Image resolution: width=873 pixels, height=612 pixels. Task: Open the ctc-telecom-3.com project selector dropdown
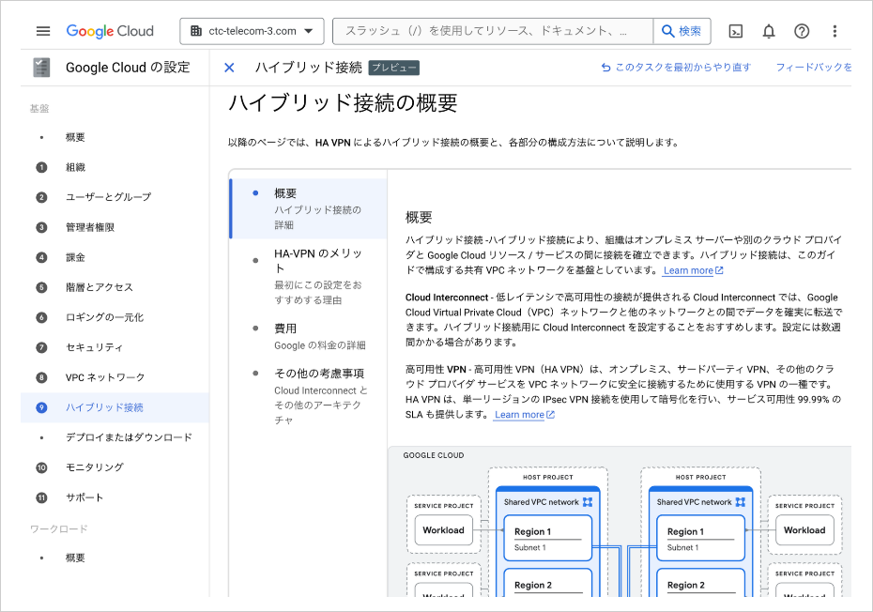click(252, 31)
